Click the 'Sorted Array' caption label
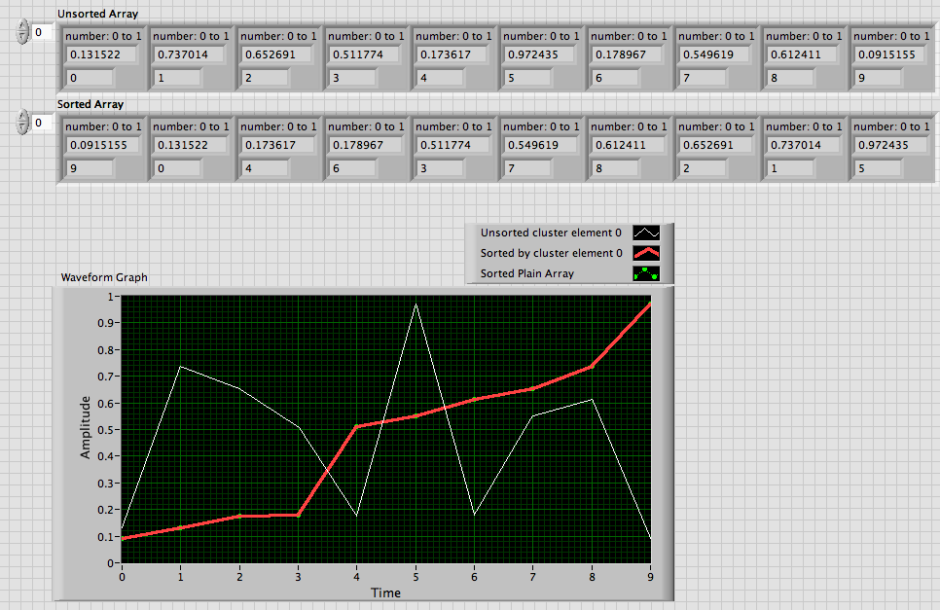940x610 pixels. coord(90,104)
